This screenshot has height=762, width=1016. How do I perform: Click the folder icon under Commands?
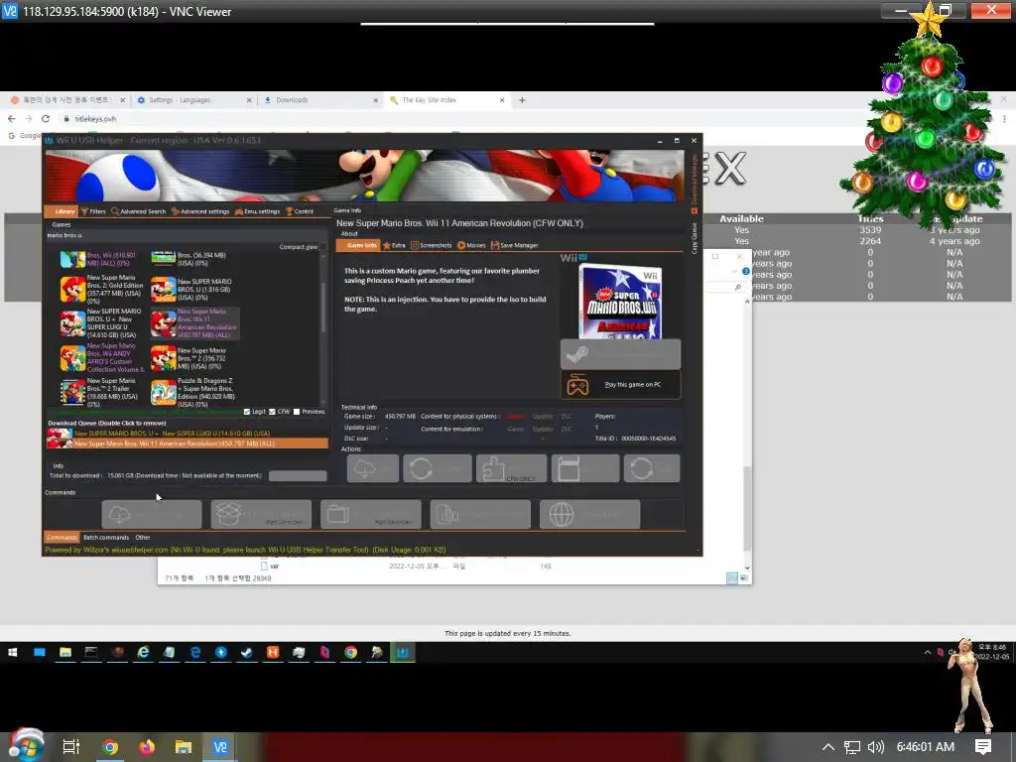pos(371,515)
